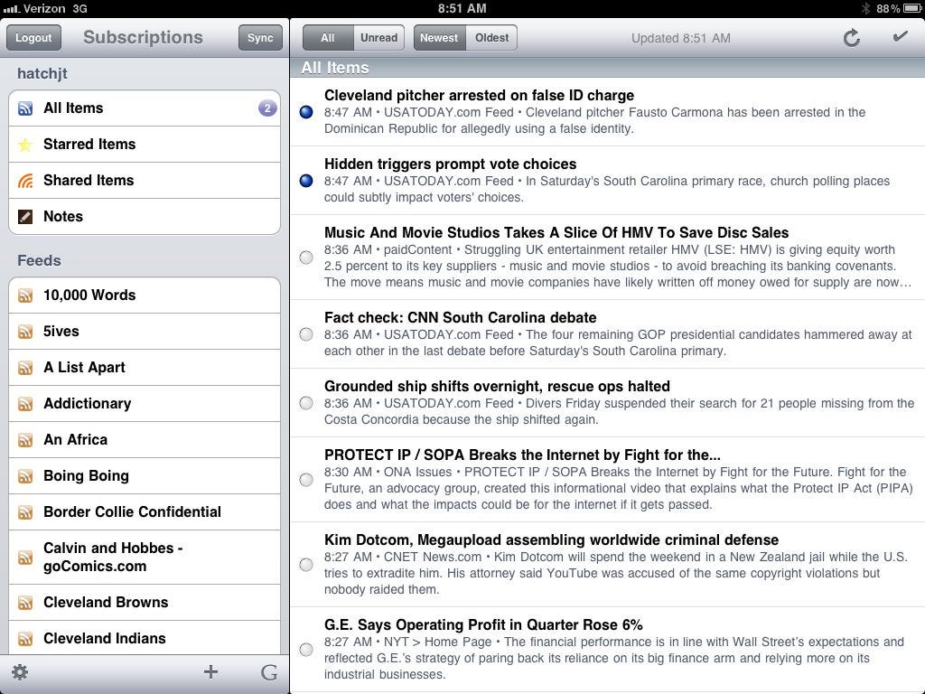Open 'PROTECT IP / SOPA Breaks the Internet' article
This screenshot has width=925, height=694.
click(x=608, y=480)
